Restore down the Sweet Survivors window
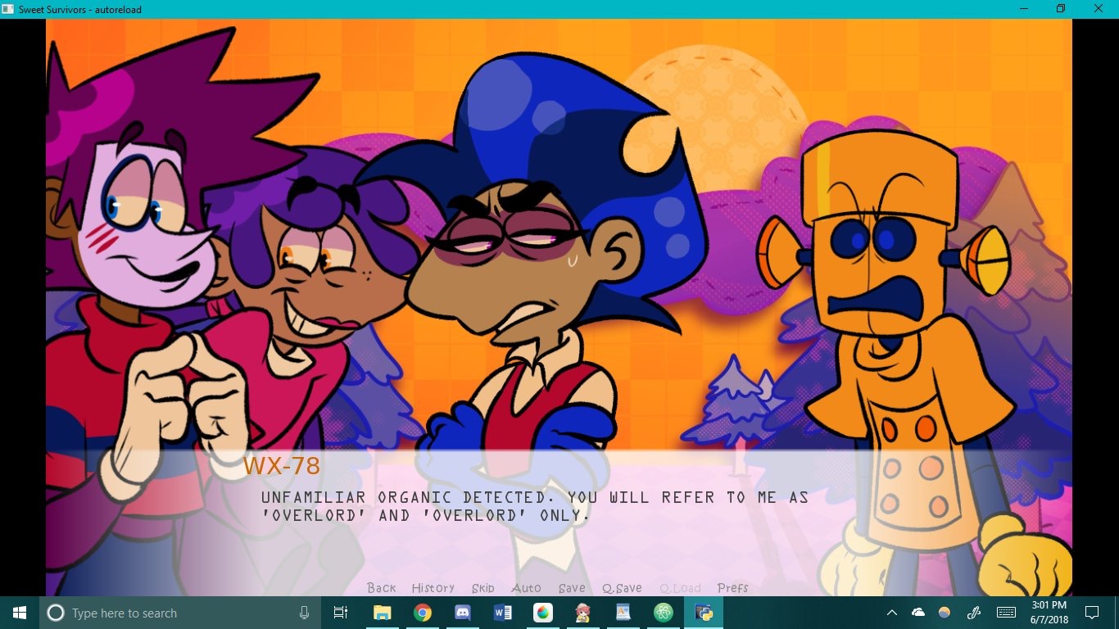The image size is (1119, 629). pos(1061,8)
